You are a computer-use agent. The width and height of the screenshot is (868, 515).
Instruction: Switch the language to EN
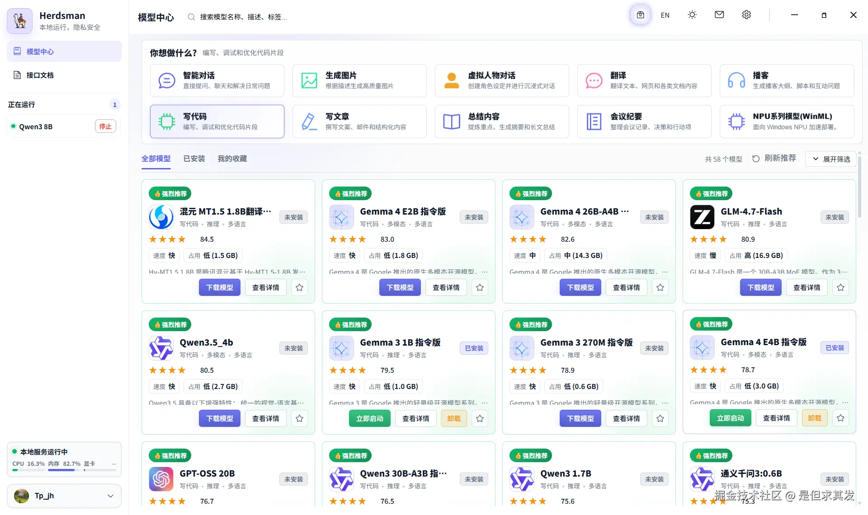665,15
